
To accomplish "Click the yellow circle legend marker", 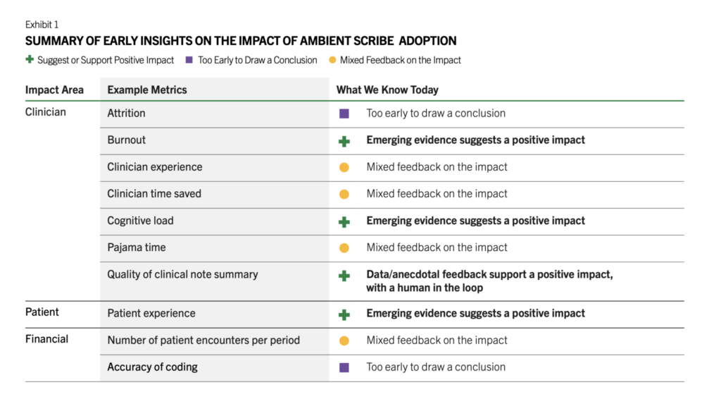I will 332,60.
